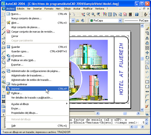Screen dimensions: 151x135
Task: Click the HOTEL AT FUJEREIH title text
Action: [x=121, y=69]
